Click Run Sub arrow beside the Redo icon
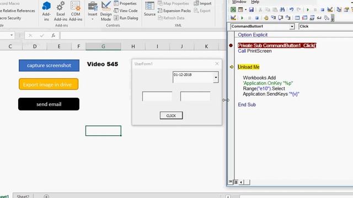 [x=308, y=9]
